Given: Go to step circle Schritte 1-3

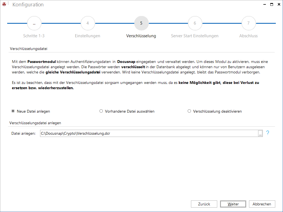Looking at the screenshot, I should coord(34,23).
